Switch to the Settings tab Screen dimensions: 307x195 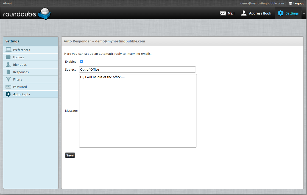click(288, 13)
